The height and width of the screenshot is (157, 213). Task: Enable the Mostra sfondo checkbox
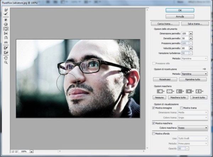tap(153, 134)
